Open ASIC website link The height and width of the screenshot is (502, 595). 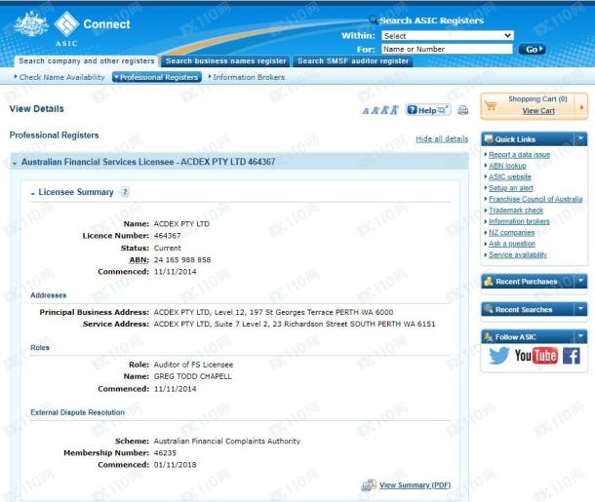click(509, 176)
